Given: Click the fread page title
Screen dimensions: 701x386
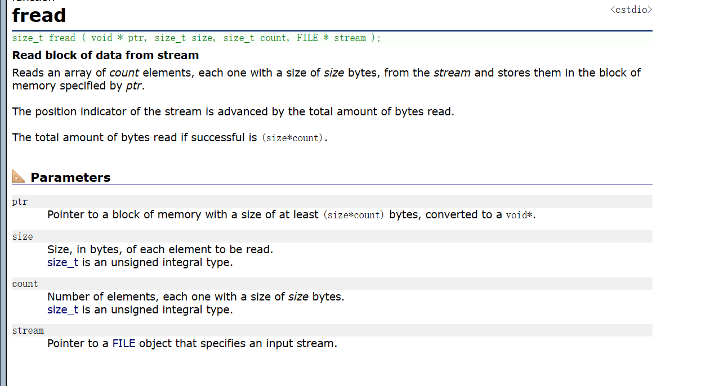Looking at the screenshot, I should click(39, 15).
